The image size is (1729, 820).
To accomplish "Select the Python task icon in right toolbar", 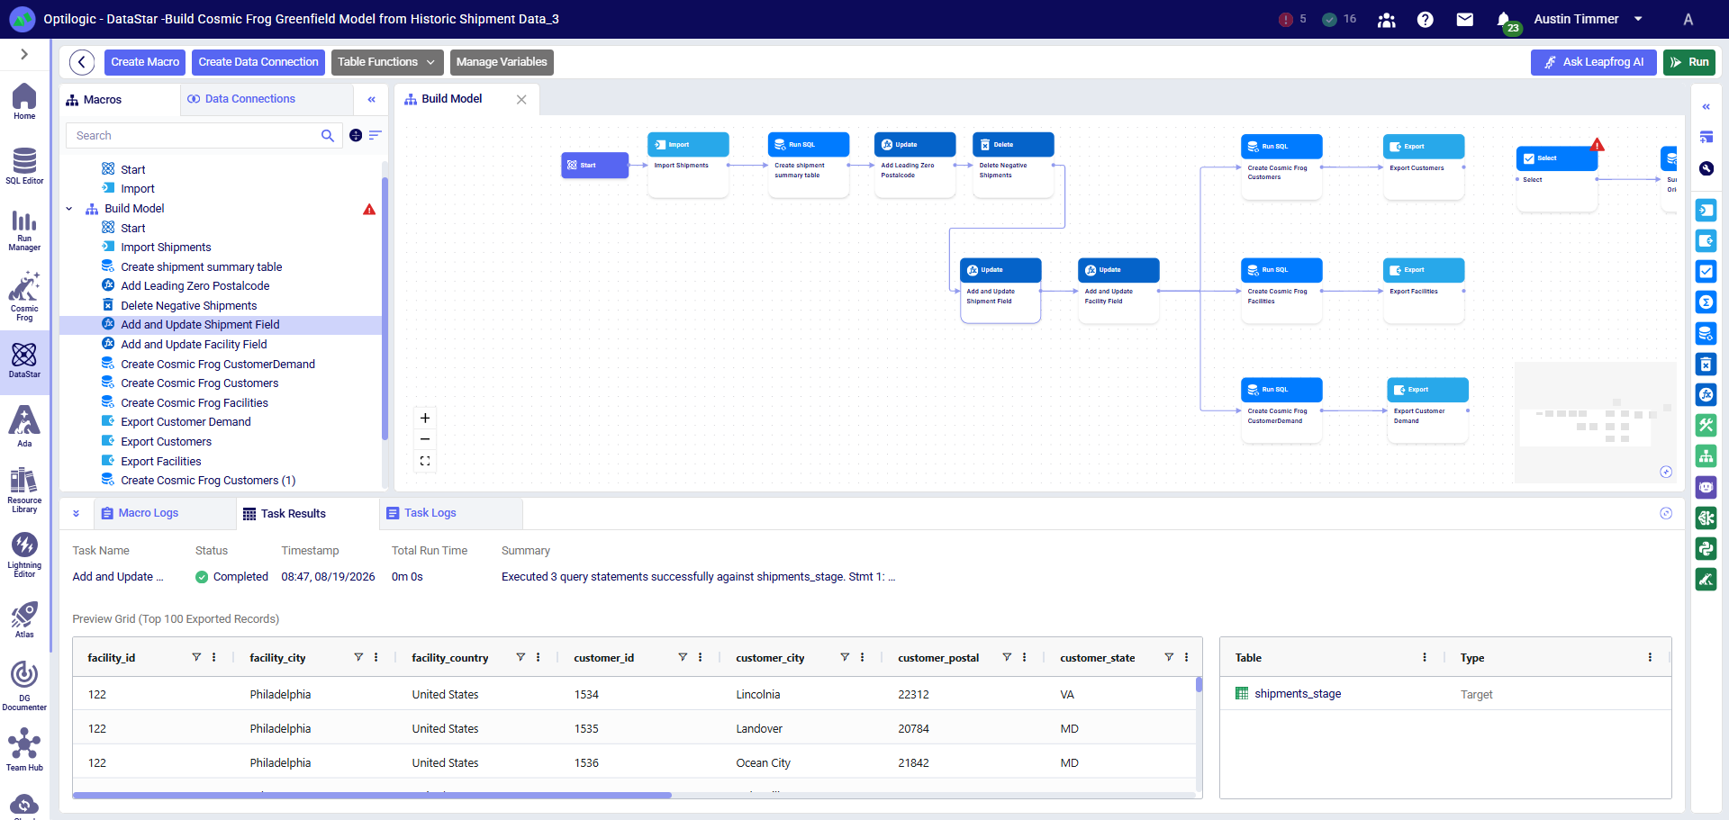I will [x=1706, y=548].
